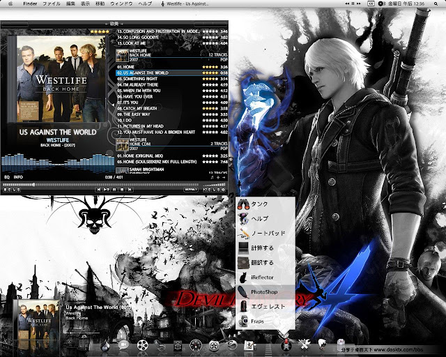Click the drafting sketch dock icon

click(249, 345)
